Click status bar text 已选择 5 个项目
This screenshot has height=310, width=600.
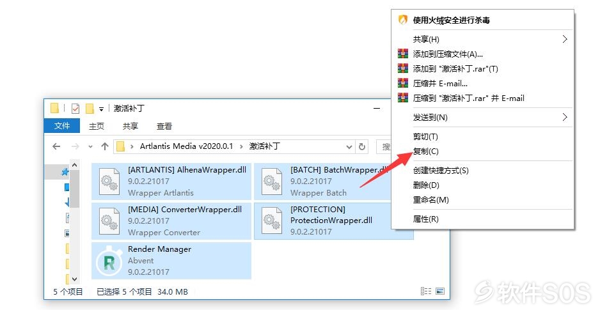point(124,291)
